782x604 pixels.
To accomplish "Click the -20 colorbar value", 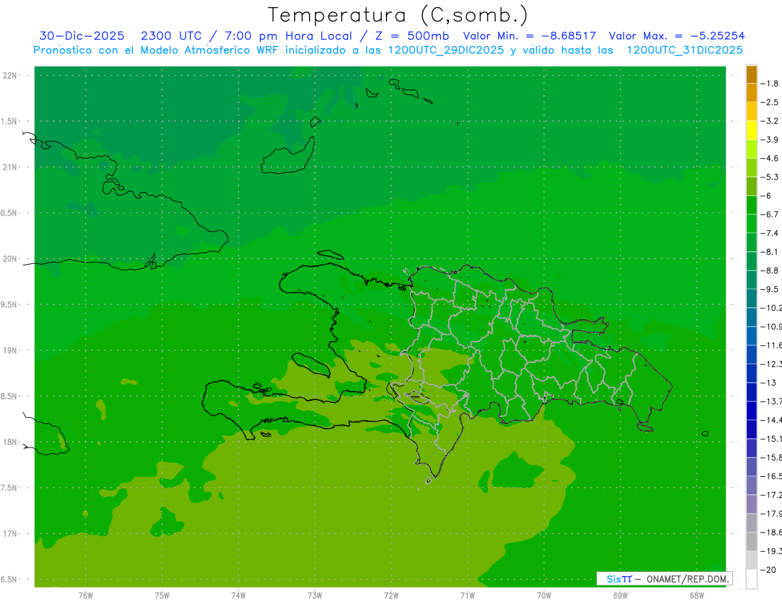I will (767, 569).
